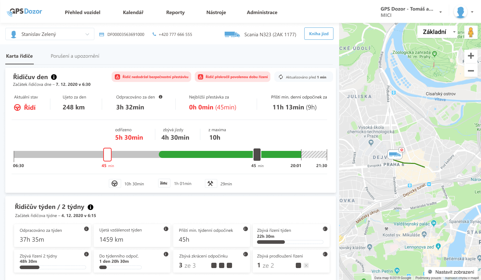Click the Nastavit zobrazení button
481x280 pixels.
[x=451, y=272]
